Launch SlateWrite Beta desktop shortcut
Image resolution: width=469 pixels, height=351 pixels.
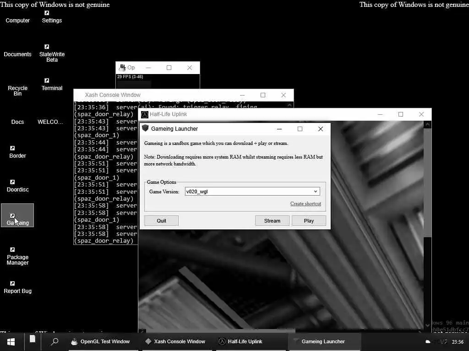52,53
